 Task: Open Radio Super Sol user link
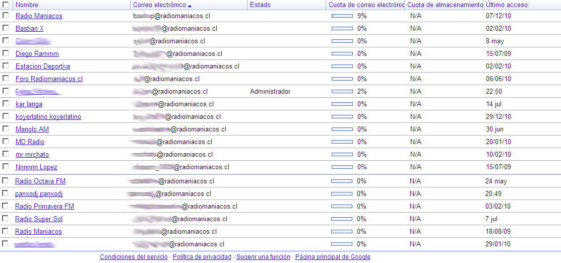[39, 219]
